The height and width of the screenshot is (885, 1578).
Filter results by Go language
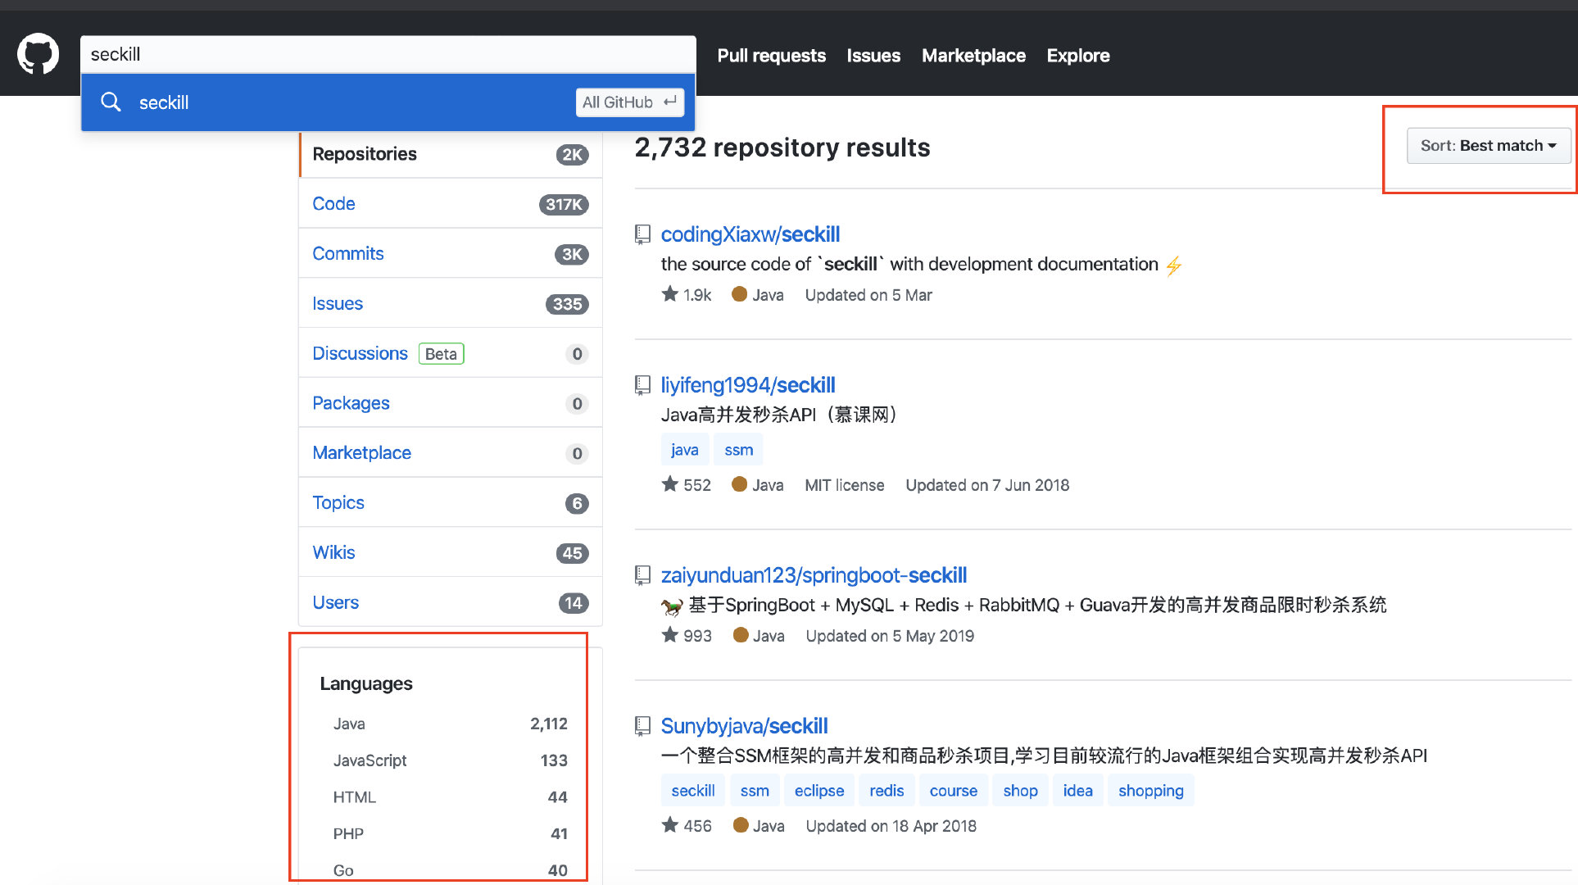tap(450, 870)
